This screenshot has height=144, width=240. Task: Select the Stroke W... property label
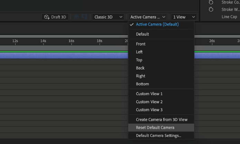[231, 9]
